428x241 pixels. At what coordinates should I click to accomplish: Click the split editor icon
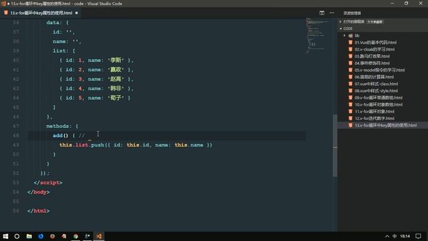tap(322, 13)
